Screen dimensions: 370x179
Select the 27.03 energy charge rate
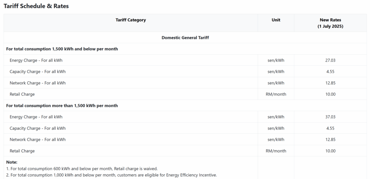[x=330, y=60]
